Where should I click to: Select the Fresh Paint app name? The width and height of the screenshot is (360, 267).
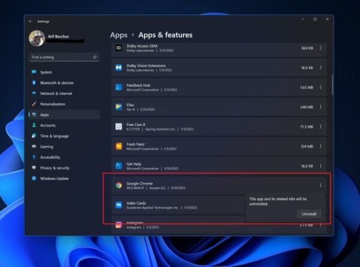tap(136, 145)
